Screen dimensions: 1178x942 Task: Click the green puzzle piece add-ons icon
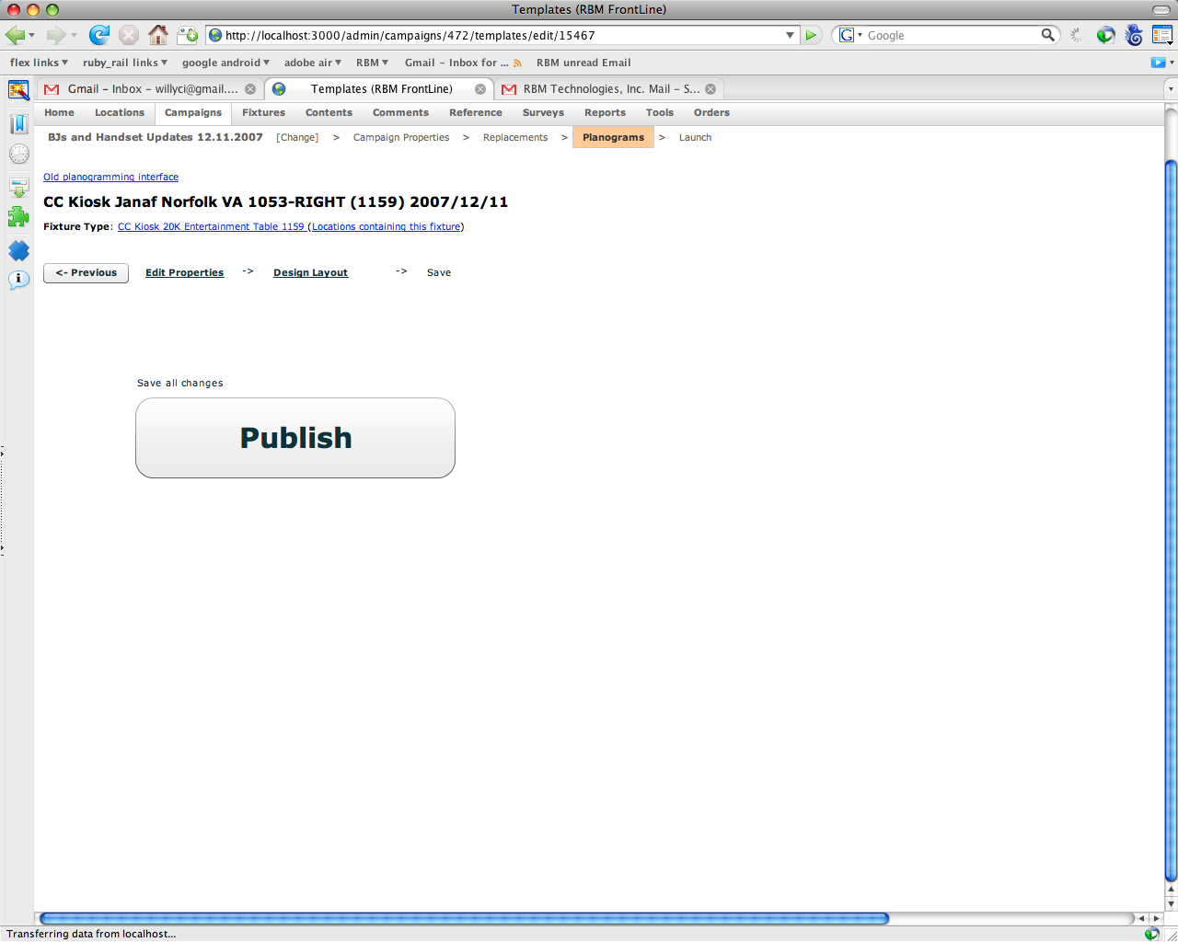click(x=18, y=217)
